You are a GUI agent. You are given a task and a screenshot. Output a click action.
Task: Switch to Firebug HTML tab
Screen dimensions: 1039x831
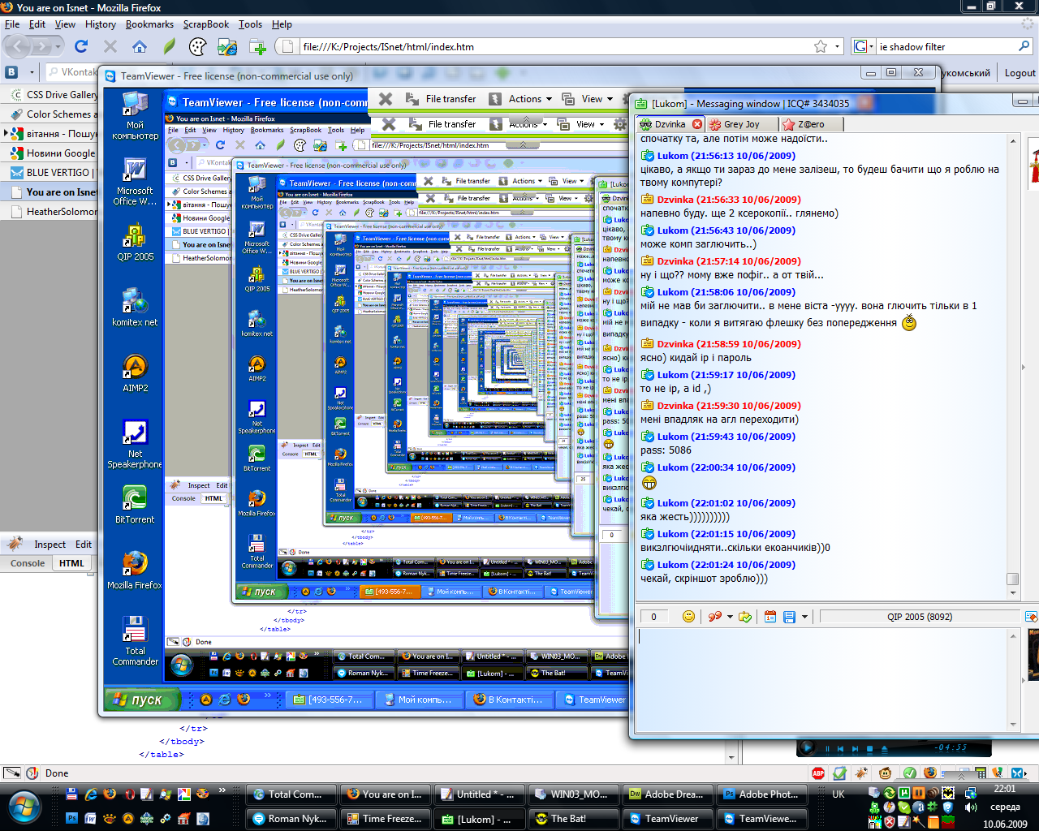[71, 563]
